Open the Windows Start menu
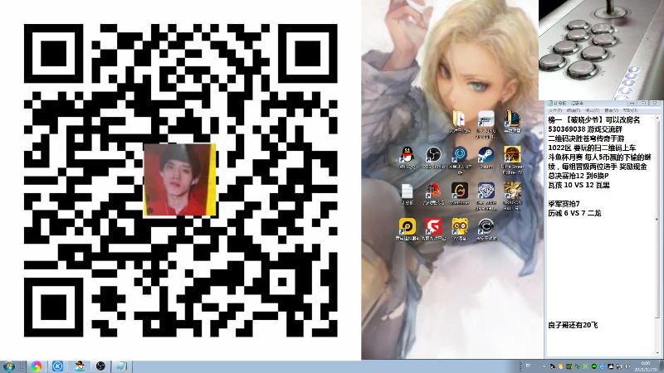 pos(8,366)
